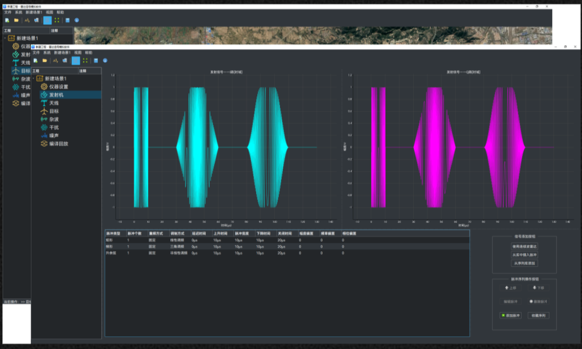Collapse 新建场景1 node in back window tree
The image size is (582, 349).
coord(5,38)
